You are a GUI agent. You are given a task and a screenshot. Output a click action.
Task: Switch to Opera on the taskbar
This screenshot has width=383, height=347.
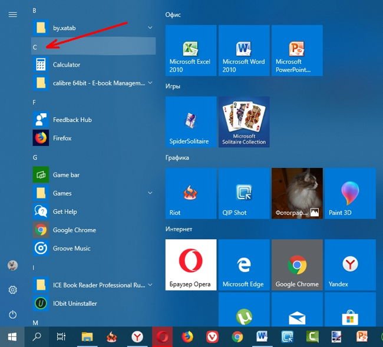pos(163,337)
